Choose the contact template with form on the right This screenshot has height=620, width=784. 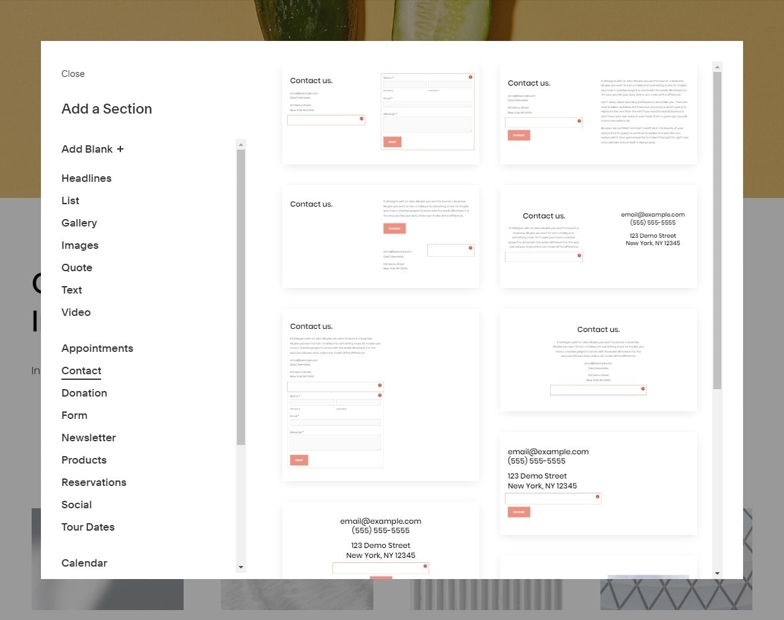coord(381,112)
